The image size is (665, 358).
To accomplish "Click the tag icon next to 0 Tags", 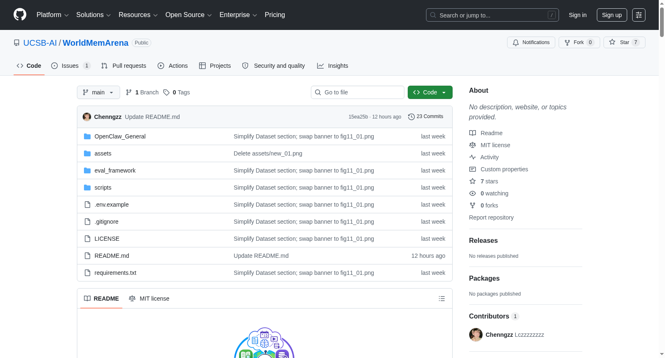I will [166, 92].
